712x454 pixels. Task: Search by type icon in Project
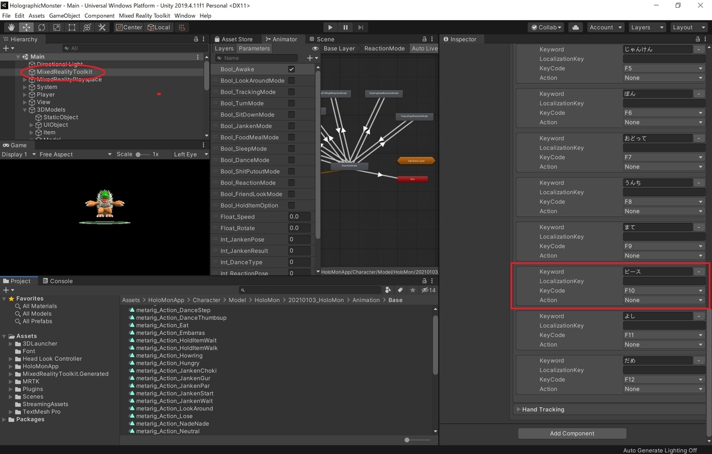[388, 290]
